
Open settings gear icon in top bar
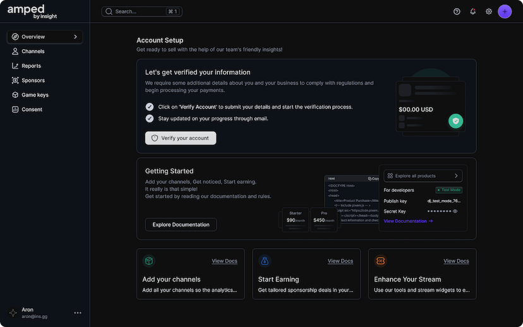(488, 11)
